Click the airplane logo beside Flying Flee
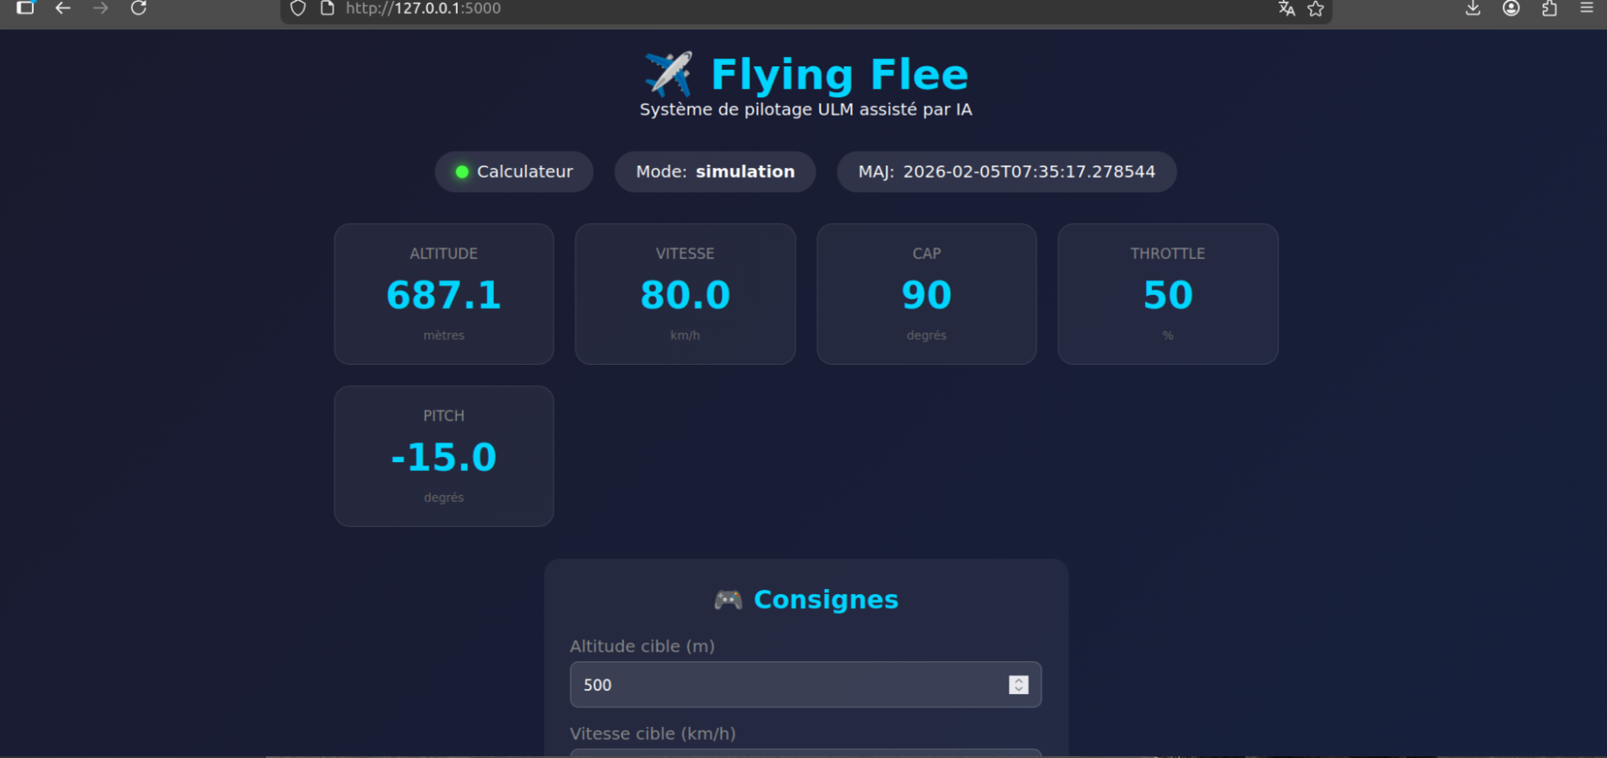The image size is (1607, 758). tap(668, 74)
